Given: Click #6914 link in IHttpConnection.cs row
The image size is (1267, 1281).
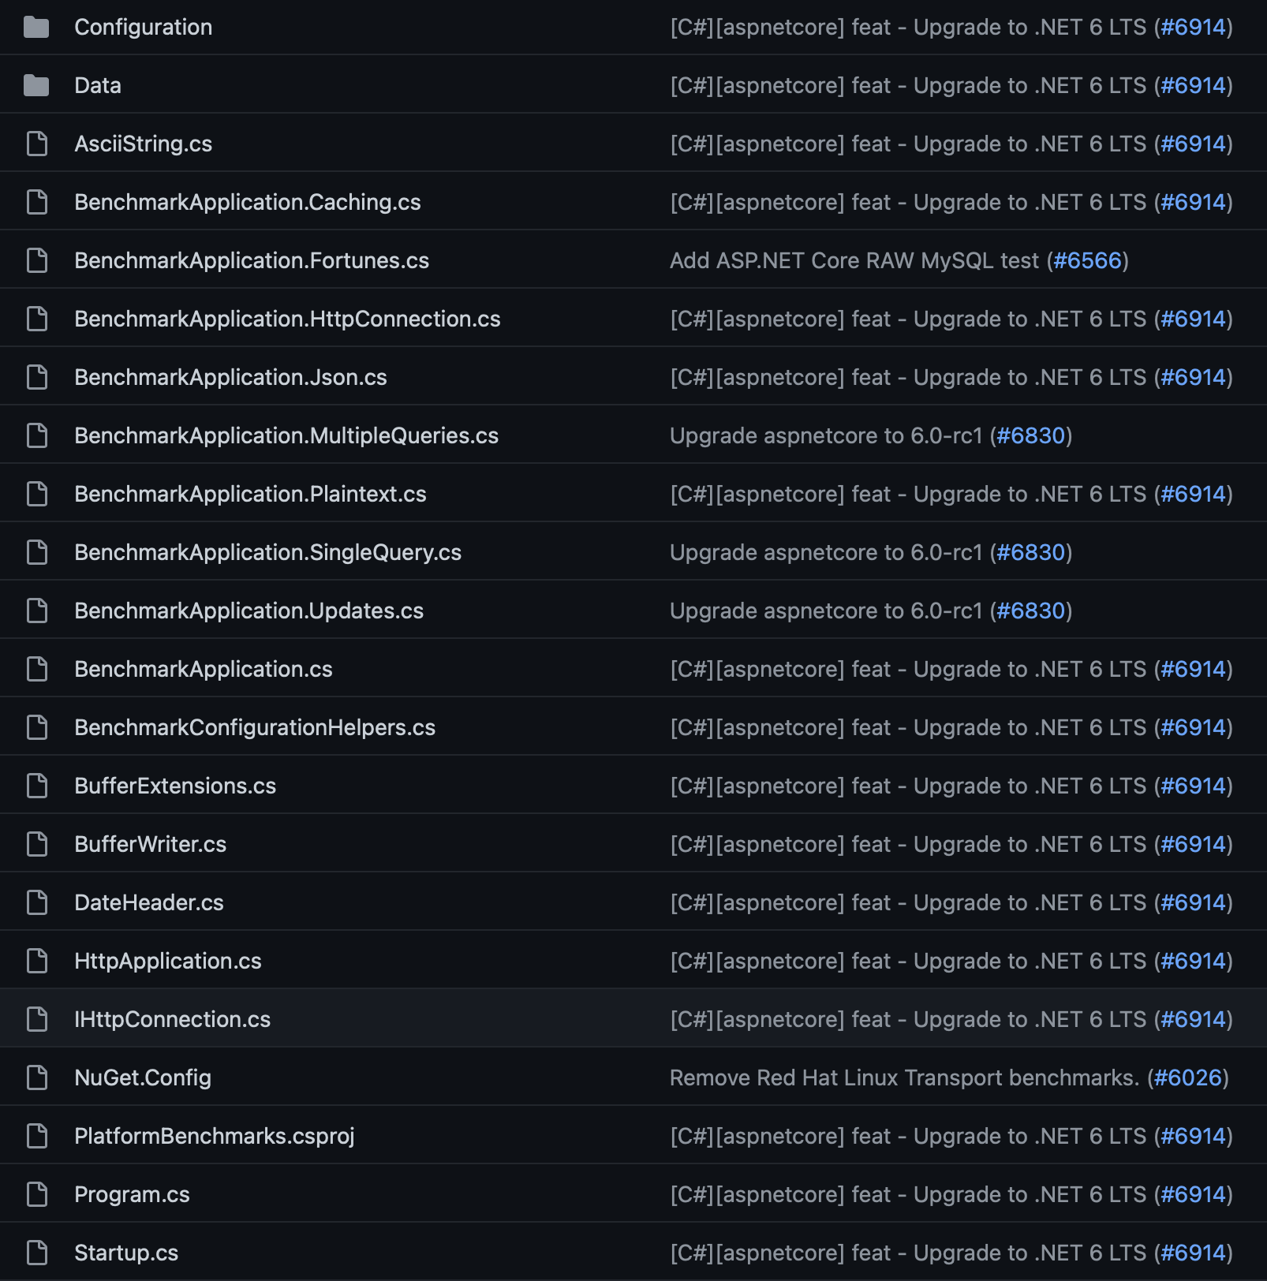Looking at the screenshot, I should pos(1194,1020).
